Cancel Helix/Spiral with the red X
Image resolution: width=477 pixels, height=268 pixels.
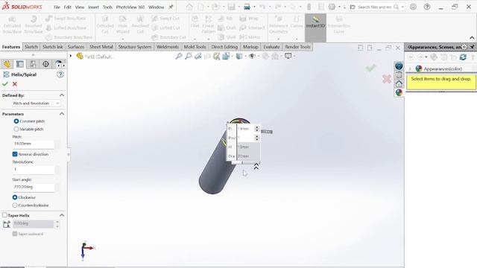[15, 84]
